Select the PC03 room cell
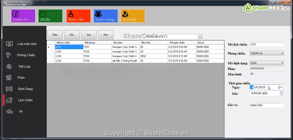This screenshot has width=293, height=140. coord(97,56)
